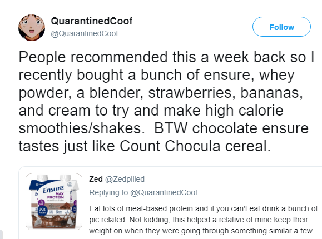The width and height of the screenshot is (322, 239).
Task: Open the @Zedpilled handle
Action: tap(125, 179)
